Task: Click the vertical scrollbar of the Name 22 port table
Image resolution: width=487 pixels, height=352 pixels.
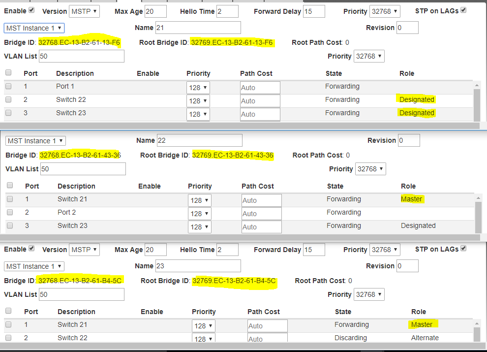Action: [x=478, y=213]
